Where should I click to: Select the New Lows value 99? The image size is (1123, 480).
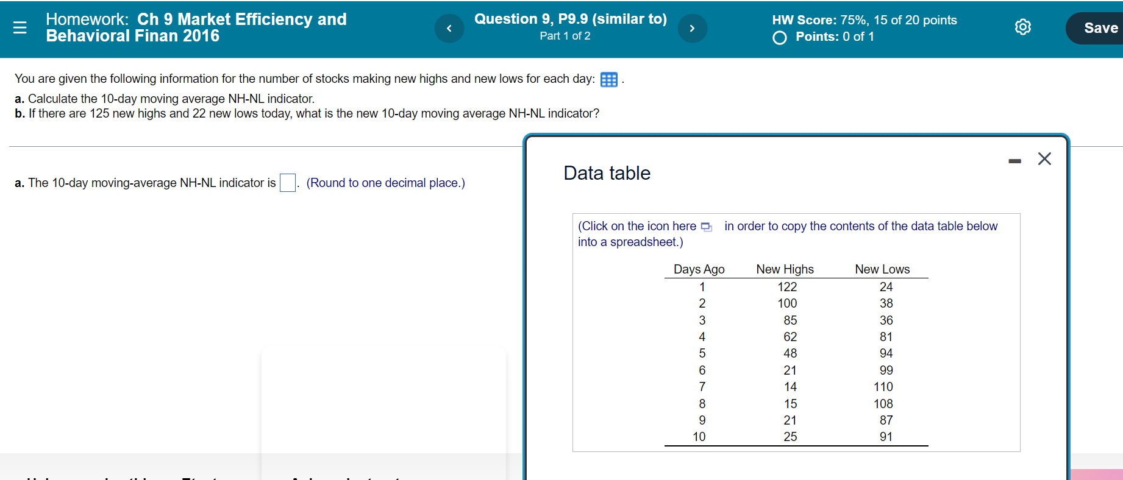coord(886,370)
